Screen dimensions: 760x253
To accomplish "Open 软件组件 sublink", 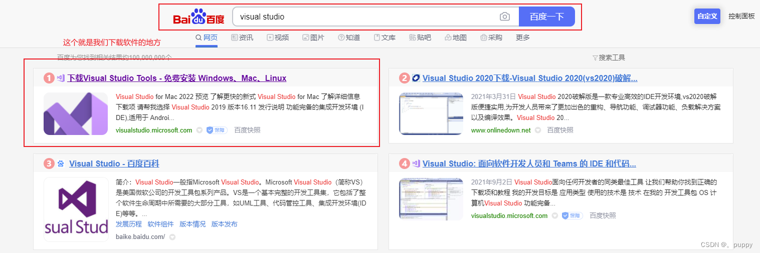I will tap(160, 224).
